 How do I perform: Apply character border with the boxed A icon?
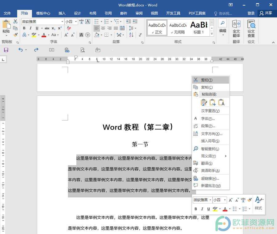[x=88, y=22]
